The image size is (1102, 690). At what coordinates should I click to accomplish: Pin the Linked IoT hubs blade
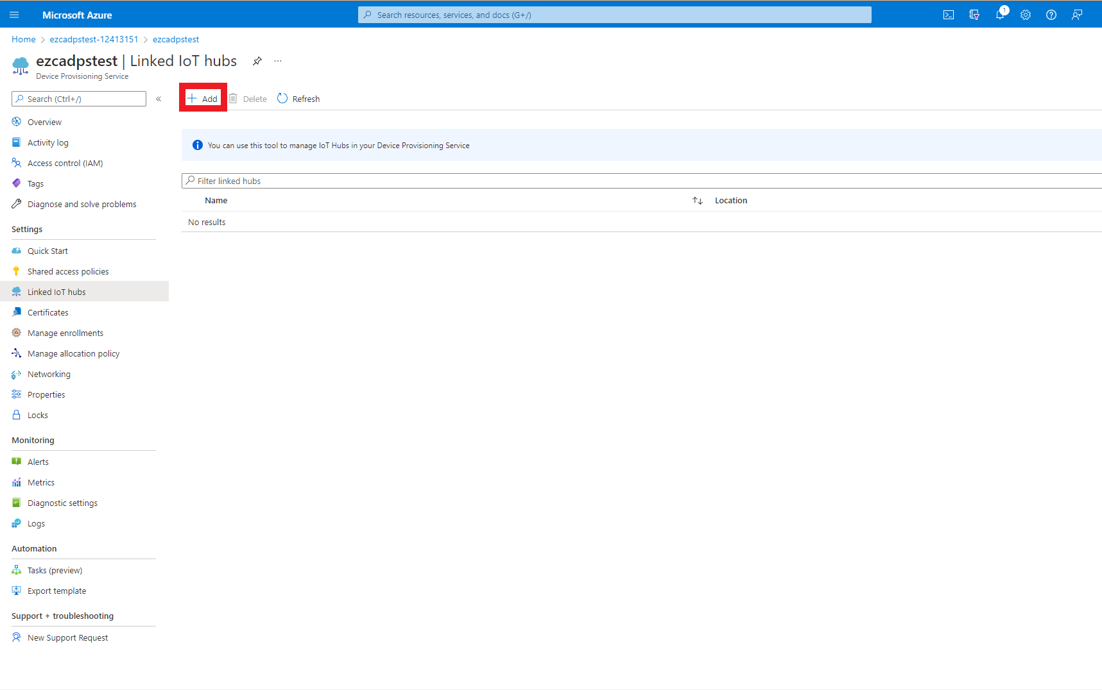click(x=257, y=61)
